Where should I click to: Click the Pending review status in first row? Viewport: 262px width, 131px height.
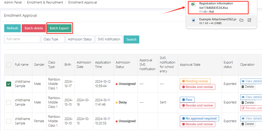(195, 81)
